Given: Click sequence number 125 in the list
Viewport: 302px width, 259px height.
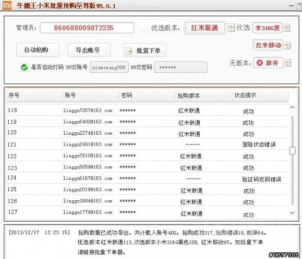Looking at the screenshot, I should coord(12,189).
